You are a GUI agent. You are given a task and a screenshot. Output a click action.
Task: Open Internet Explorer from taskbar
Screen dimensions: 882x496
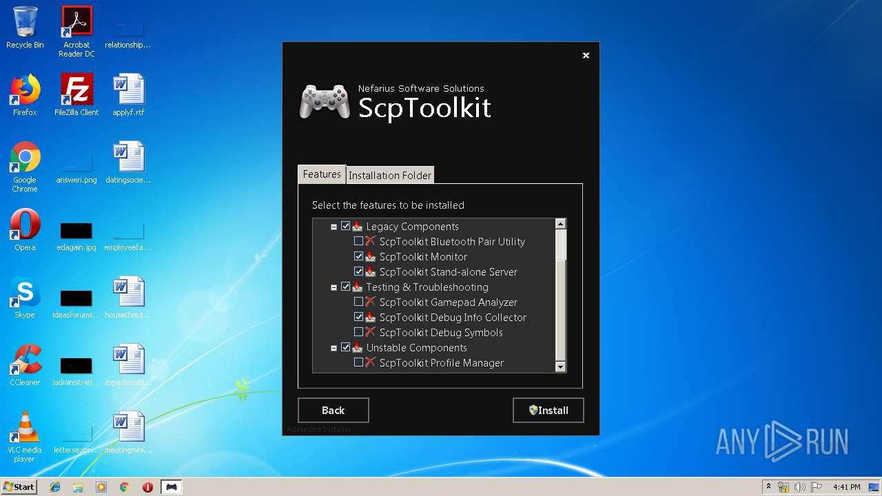tap(55, 487)
